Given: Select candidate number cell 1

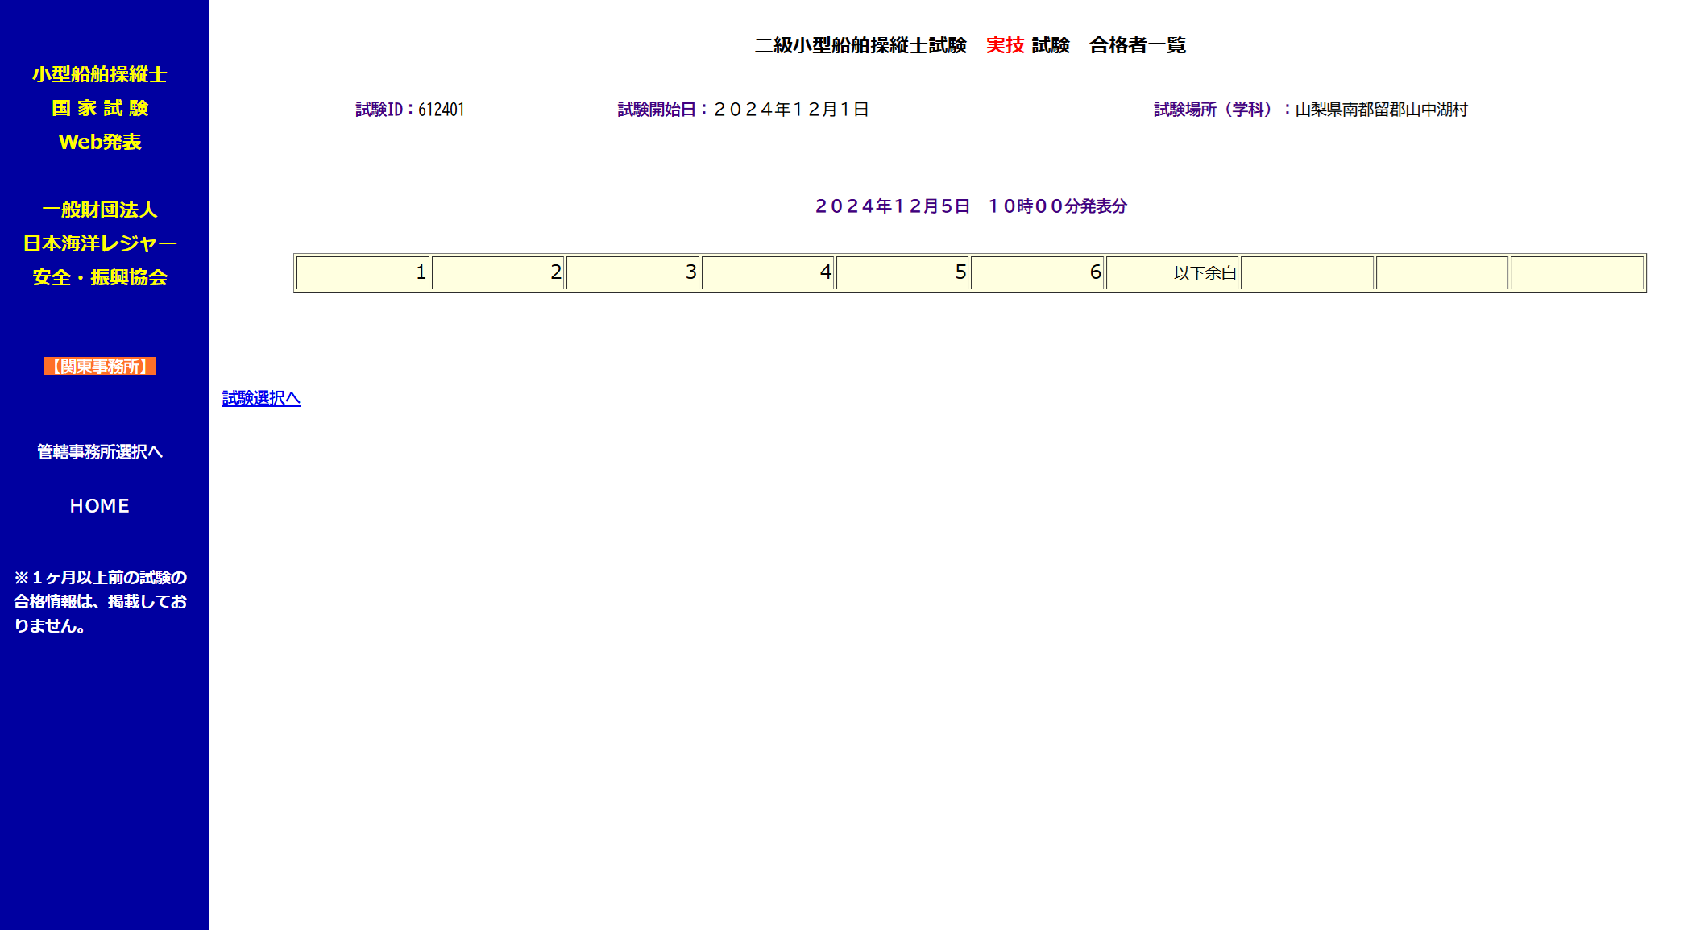Looking at the screenshot, I should (363, 272).
